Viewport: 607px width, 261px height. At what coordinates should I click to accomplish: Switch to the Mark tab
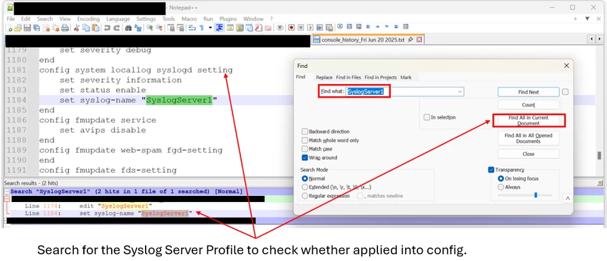pos(406,77)
